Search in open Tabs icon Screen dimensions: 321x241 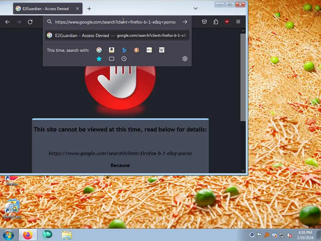click(112, 59)
